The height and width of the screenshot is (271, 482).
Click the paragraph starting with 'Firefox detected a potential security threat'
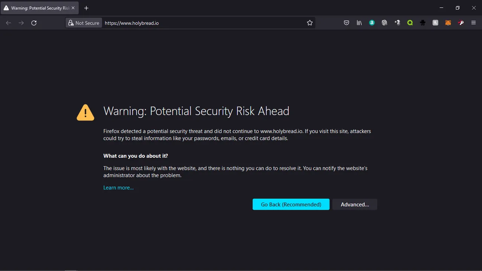[x=237, y=135]
